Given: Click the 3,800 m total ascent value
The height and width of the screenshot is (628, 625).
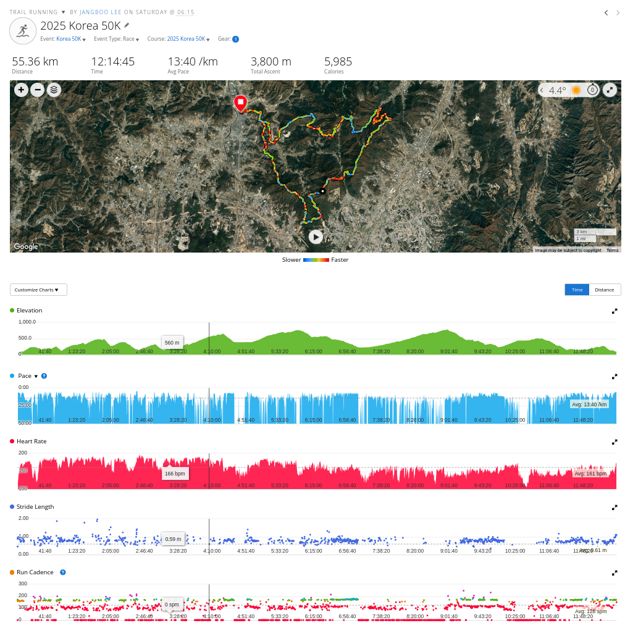Looking at the screenshot, I should click(271, 62).
